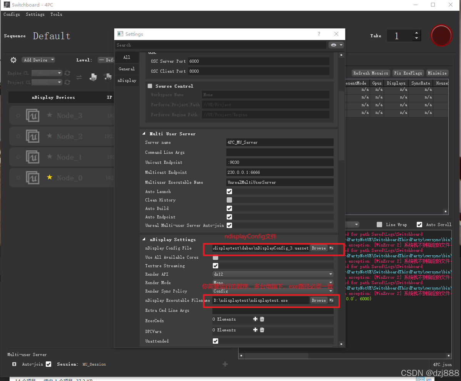Browse for the nDisplay Executable Filename
This screenshot has width=461, height=381.
pos(319,300)
